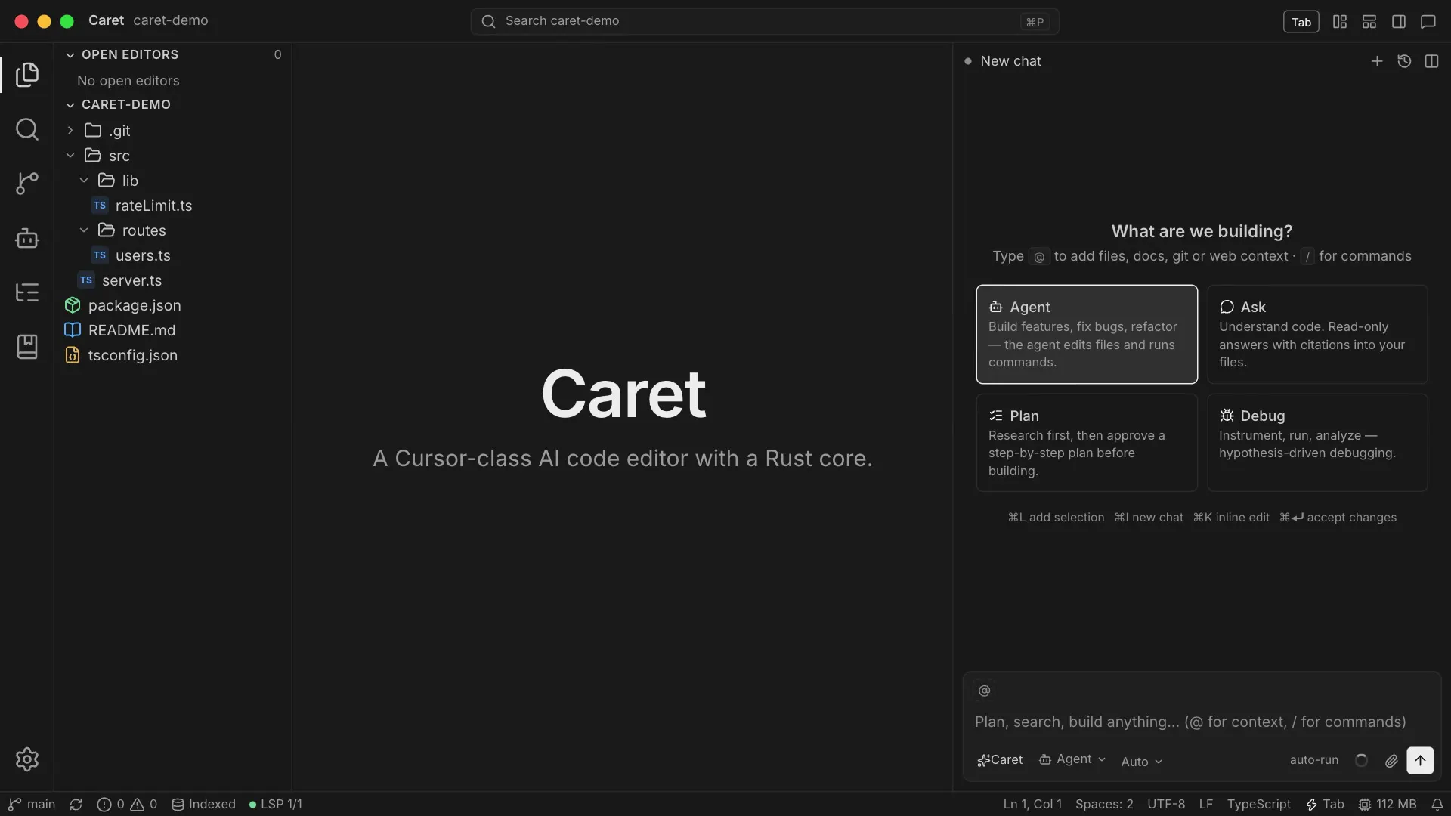Open the Search icon in activity bar

click(x=27, y=129)
